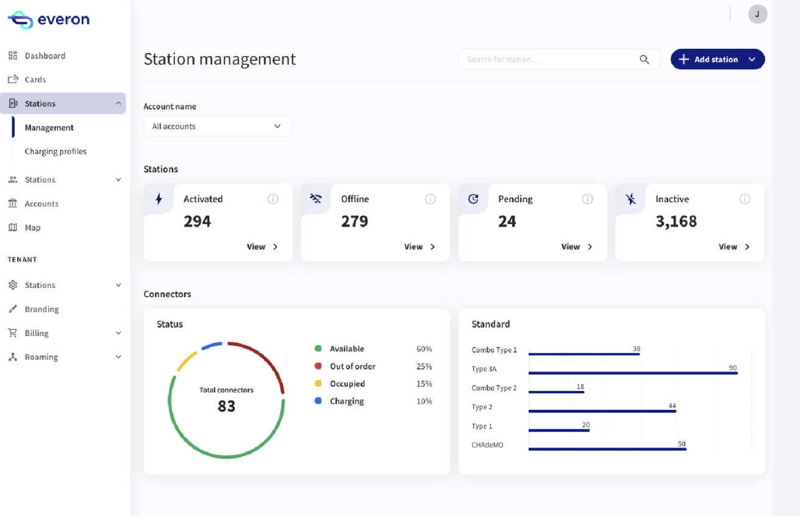Collapse the highlighted Stations section
The image size is (800, 520).
(118, 104)
